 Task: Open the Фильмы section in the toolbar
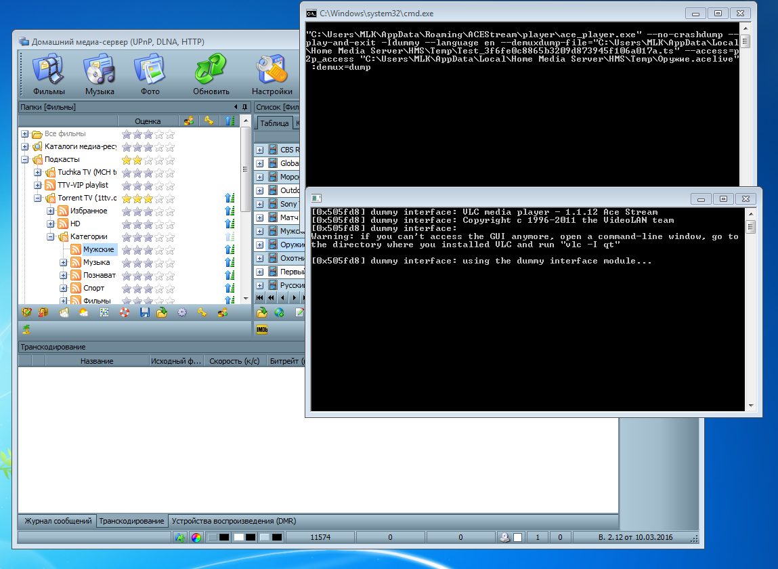coord(49,75)
